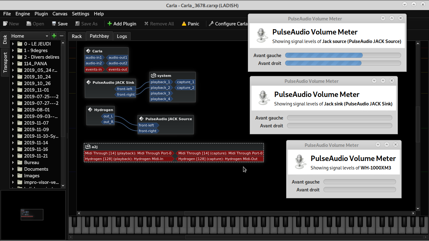Click the system node hardware icon

tap(154, 75)
